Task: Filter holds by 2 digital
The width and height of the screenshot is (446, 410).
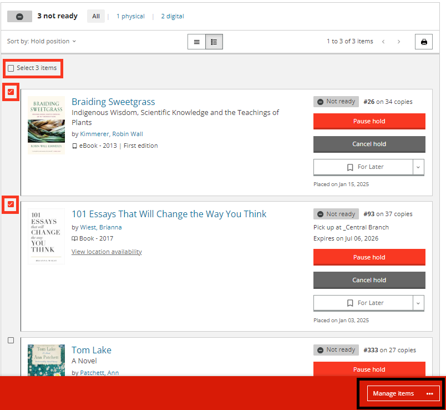Action: tap(173, 16)
